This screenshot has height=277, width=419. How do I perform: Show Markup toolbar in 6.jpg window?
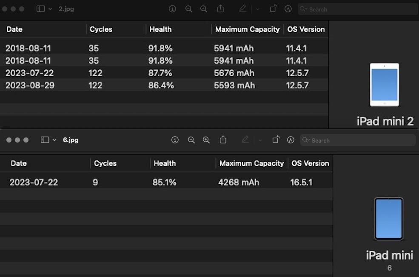pos(291,140)
